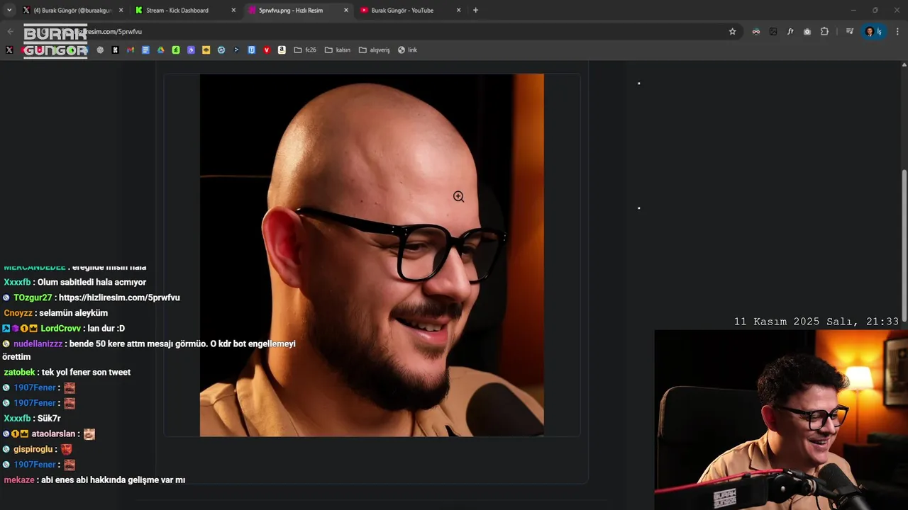Open the kalsın bookmark folder
Viewport: 908px width, 510px height.
click(x=337, y=50)
